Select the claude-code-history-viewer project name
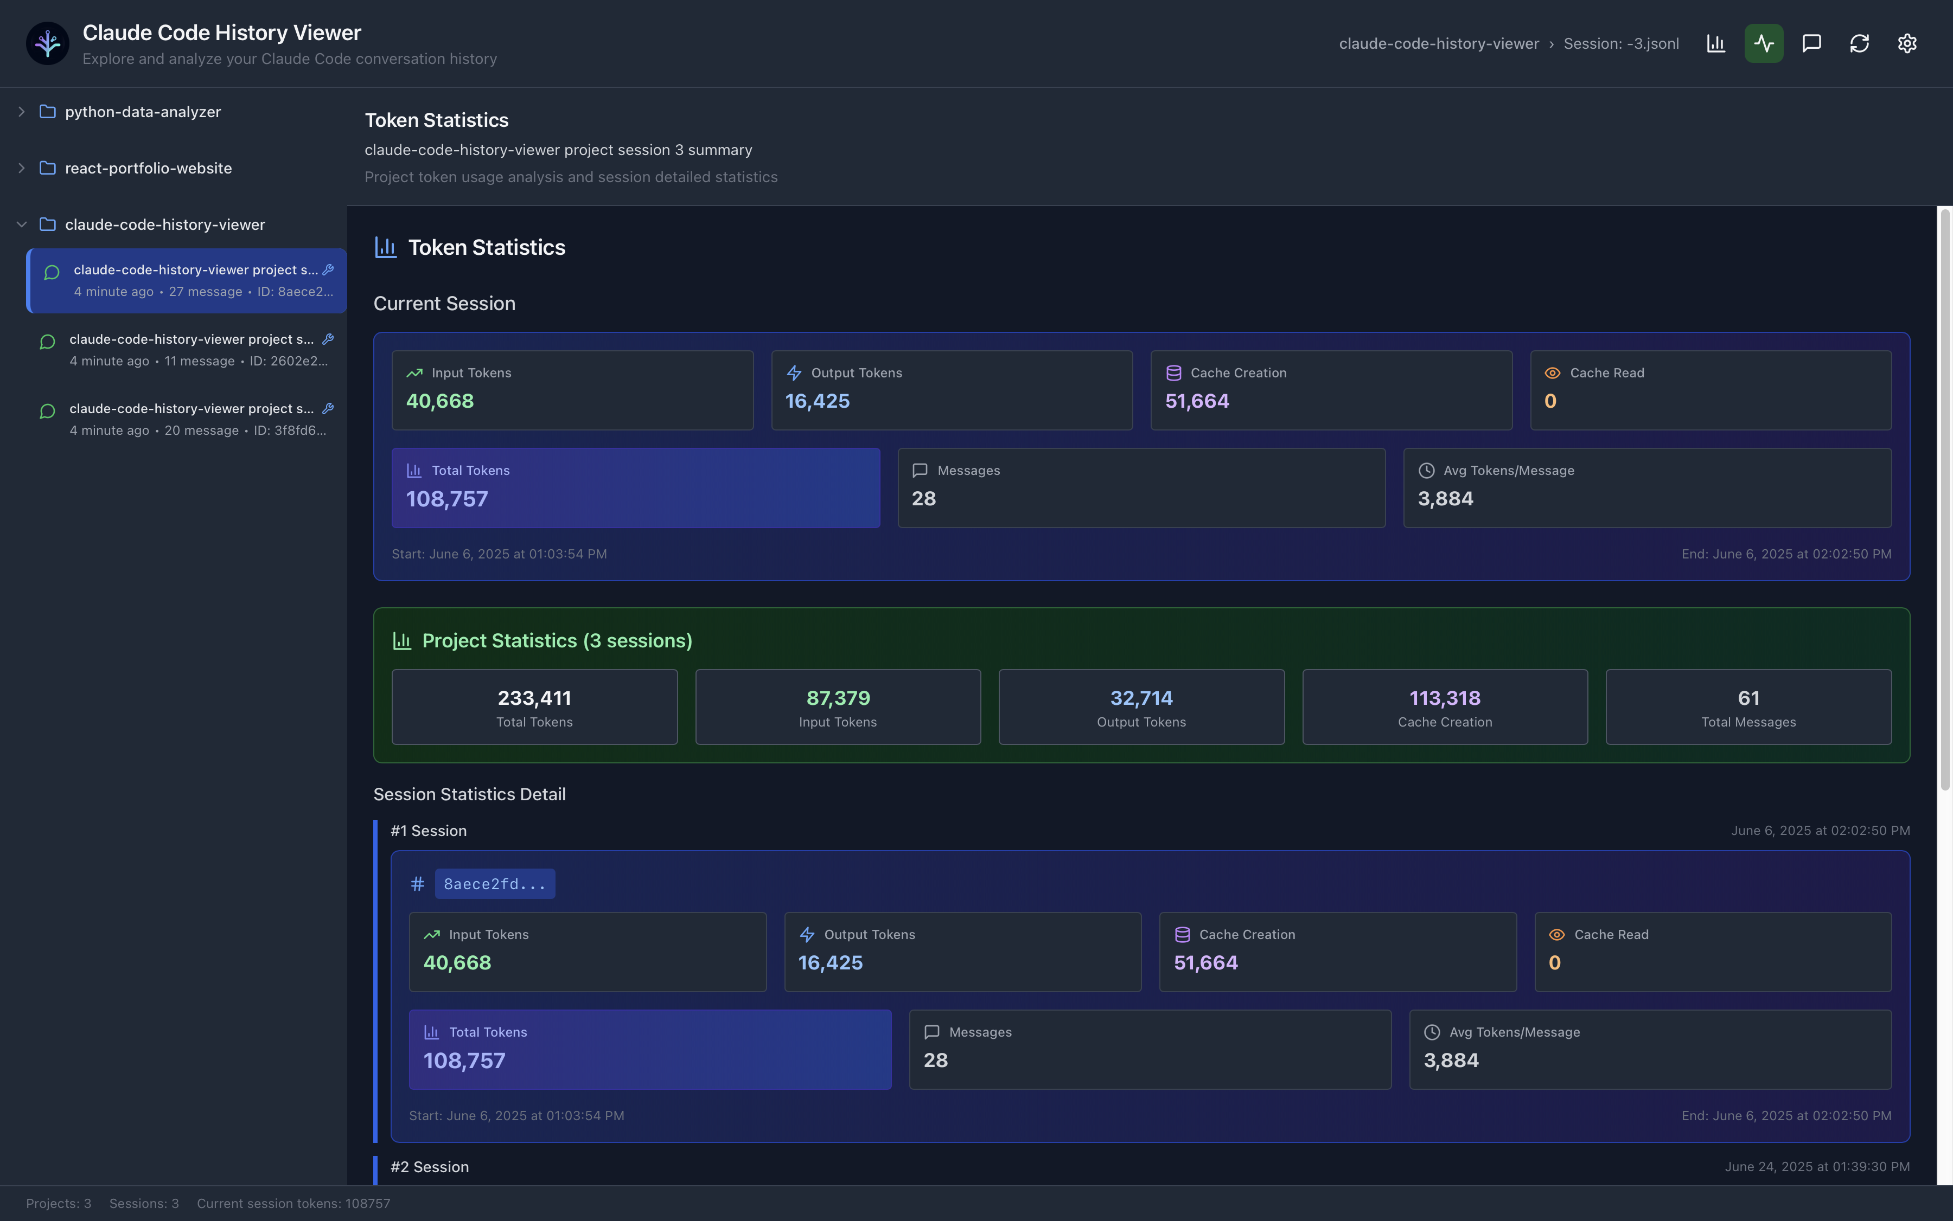This screenshot has width=1953, height=1221. point(165,224)
